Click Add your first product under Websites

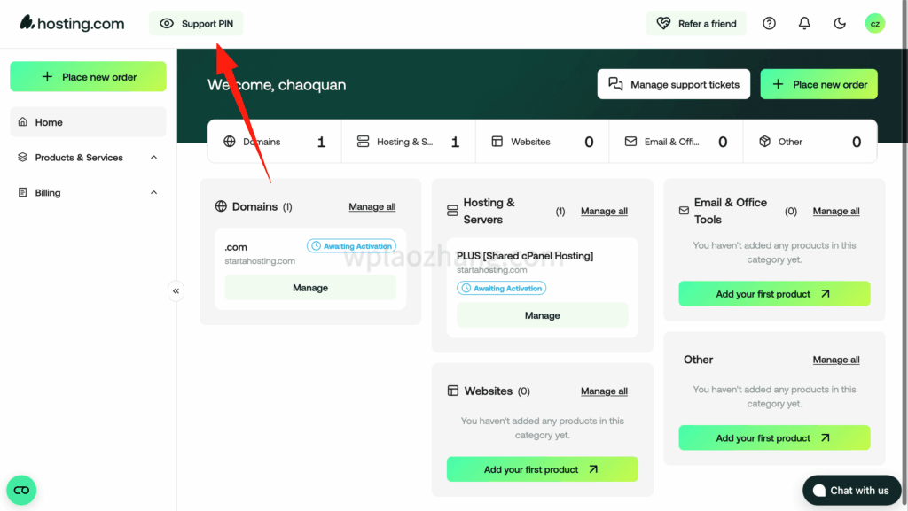coord(542,469)
